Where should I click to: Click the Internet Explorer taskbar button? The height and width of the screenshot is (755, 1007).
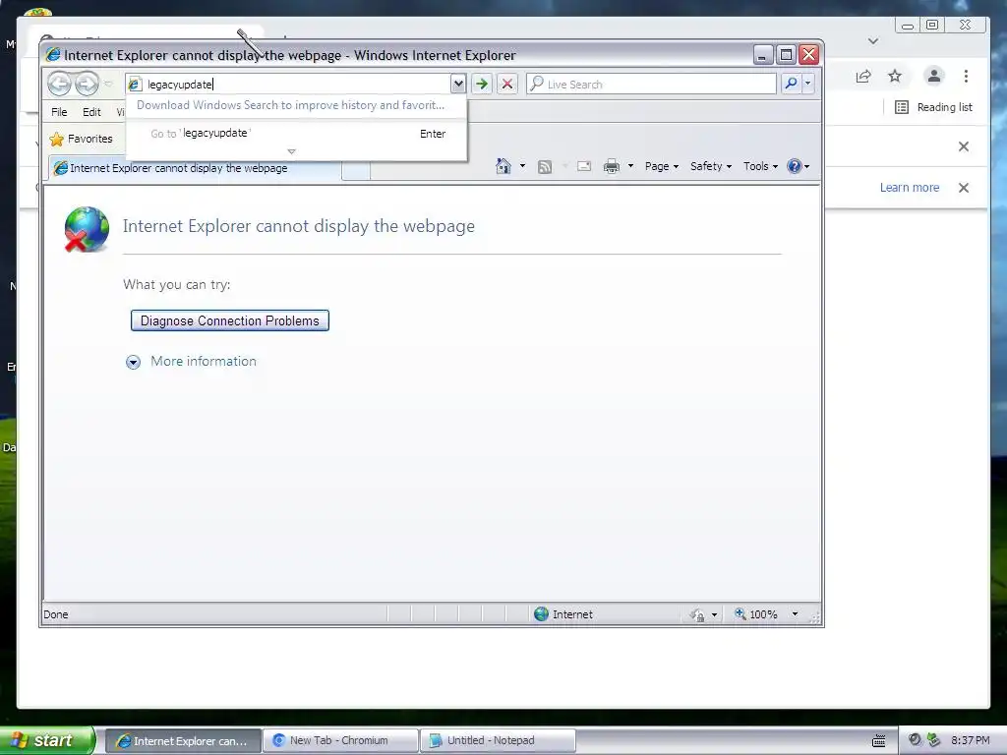point(183,740)
